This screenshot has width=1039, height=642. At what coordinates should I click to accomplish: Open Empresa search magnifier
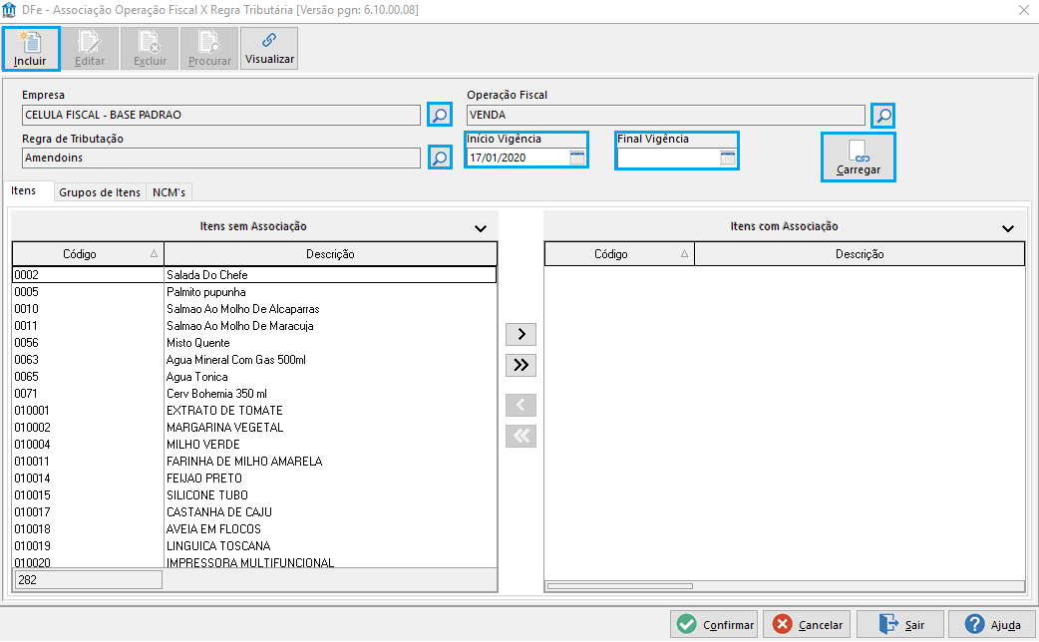440,116
